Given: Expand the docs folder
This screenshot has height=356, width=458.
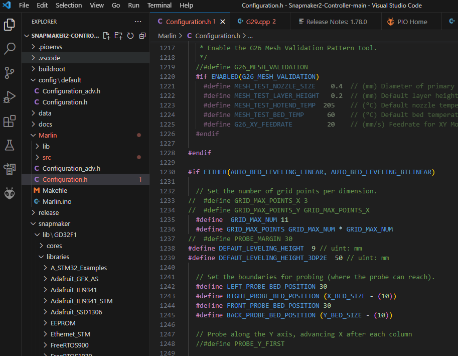Looking at the screenshot, I should (86, 124).
